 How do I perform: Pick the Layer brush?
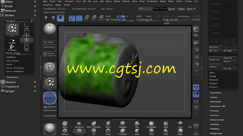(x=180, y=125)
